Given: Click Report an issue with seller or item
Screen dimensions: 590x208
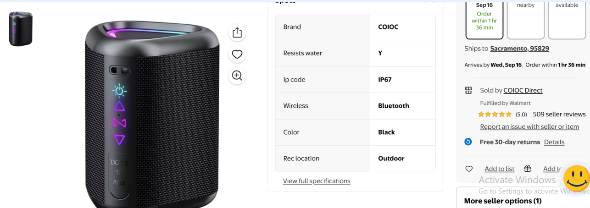Looking at the screenshot, I should coord(529,126).
